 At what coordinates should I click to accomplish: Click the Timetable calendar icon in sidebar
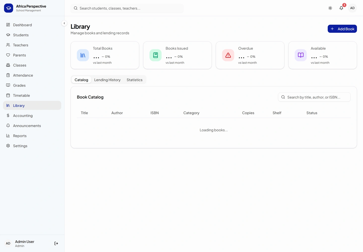[8, 95]
